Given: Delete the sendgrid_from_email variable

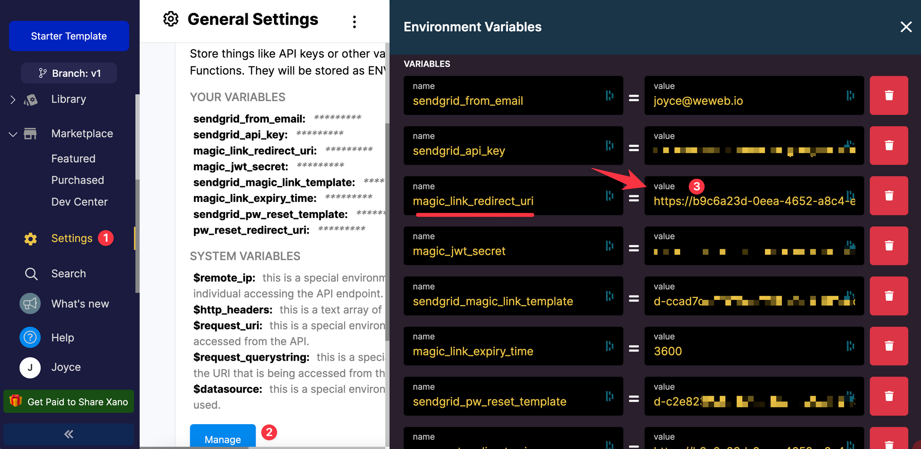Looking at the screenshot, I should point(889,95).
